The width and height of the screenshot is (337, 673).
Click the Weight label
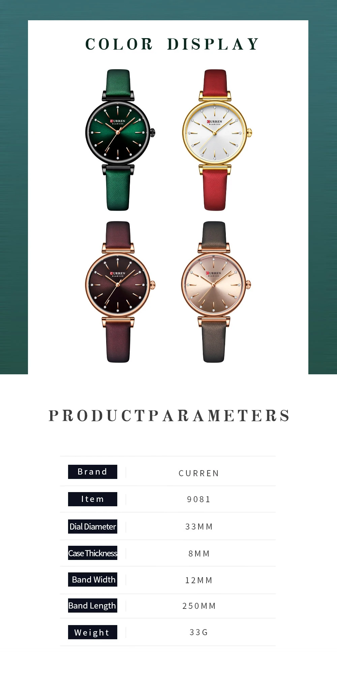tap(93, 632)
